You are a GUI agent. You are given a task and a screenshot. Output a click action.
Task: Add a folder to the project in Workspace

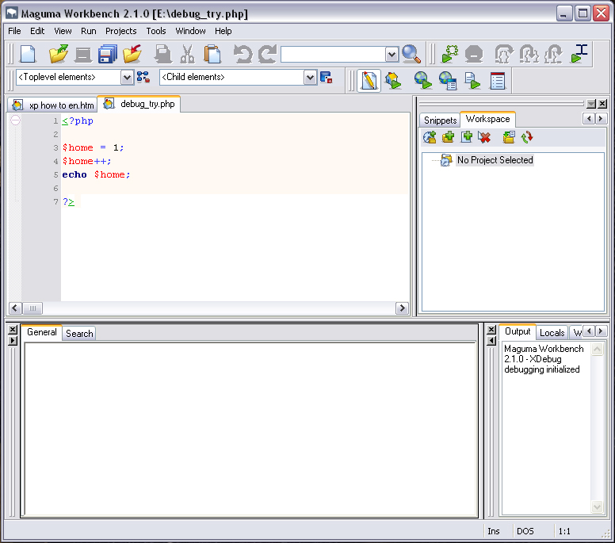coord(448,137)
